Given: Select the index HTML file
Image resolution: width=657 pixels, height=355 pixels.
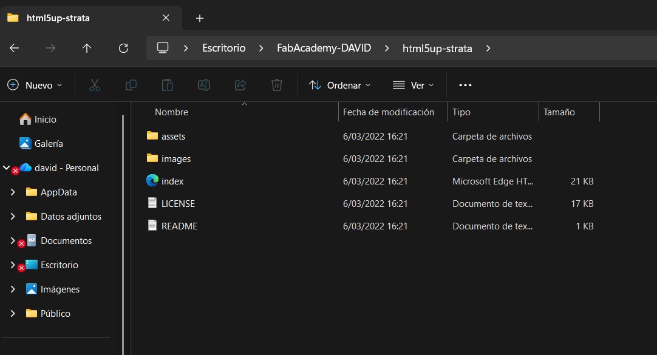Looking at the screenshot, I should (x=172, y=181).
